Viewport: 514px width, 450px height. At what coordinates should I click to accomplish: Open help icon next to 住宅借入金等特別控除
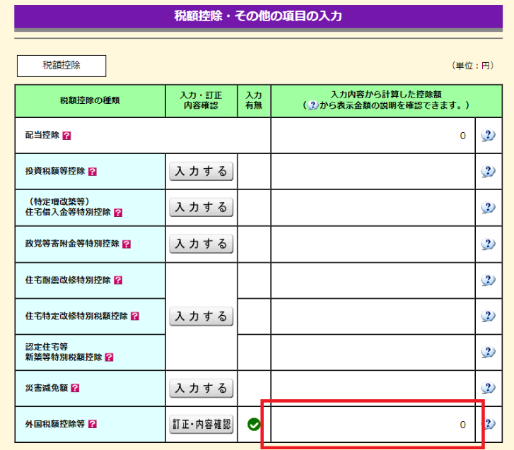tap(118, 213)
